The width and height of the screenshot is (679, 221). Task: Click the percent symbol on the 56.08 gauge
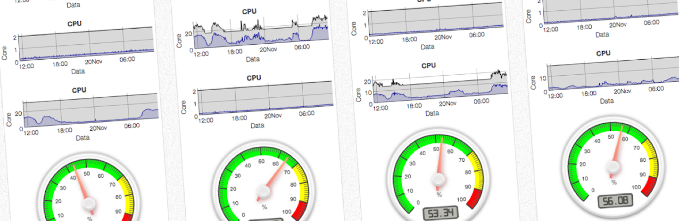[614, 182]
